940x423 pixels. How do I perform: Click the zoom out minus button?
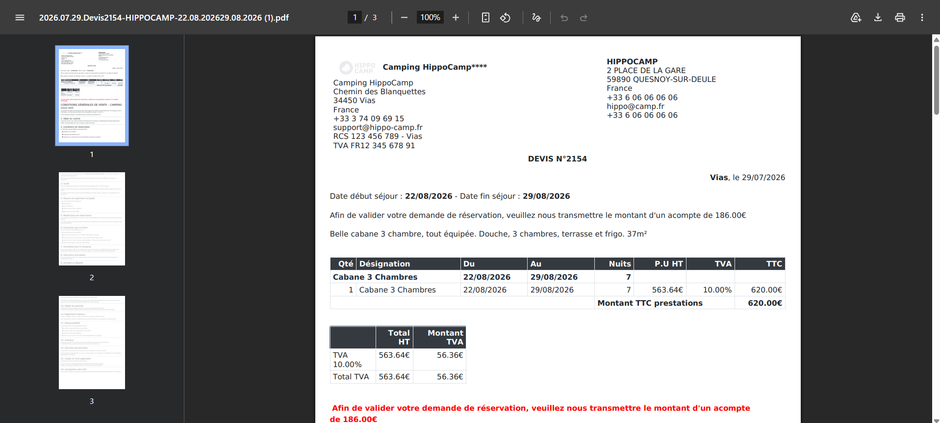pyautogui.click(x=404, y=18)
